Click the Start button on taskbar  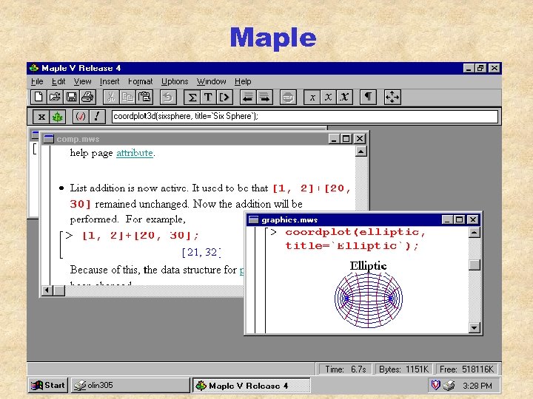[x=48, y=386]
